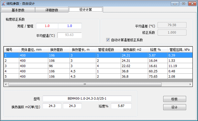Image resolution: width=198 pixels, height=121 pixels.
Task: Close the 结构参数 - 自由设计 window
Action: [192, 4]
